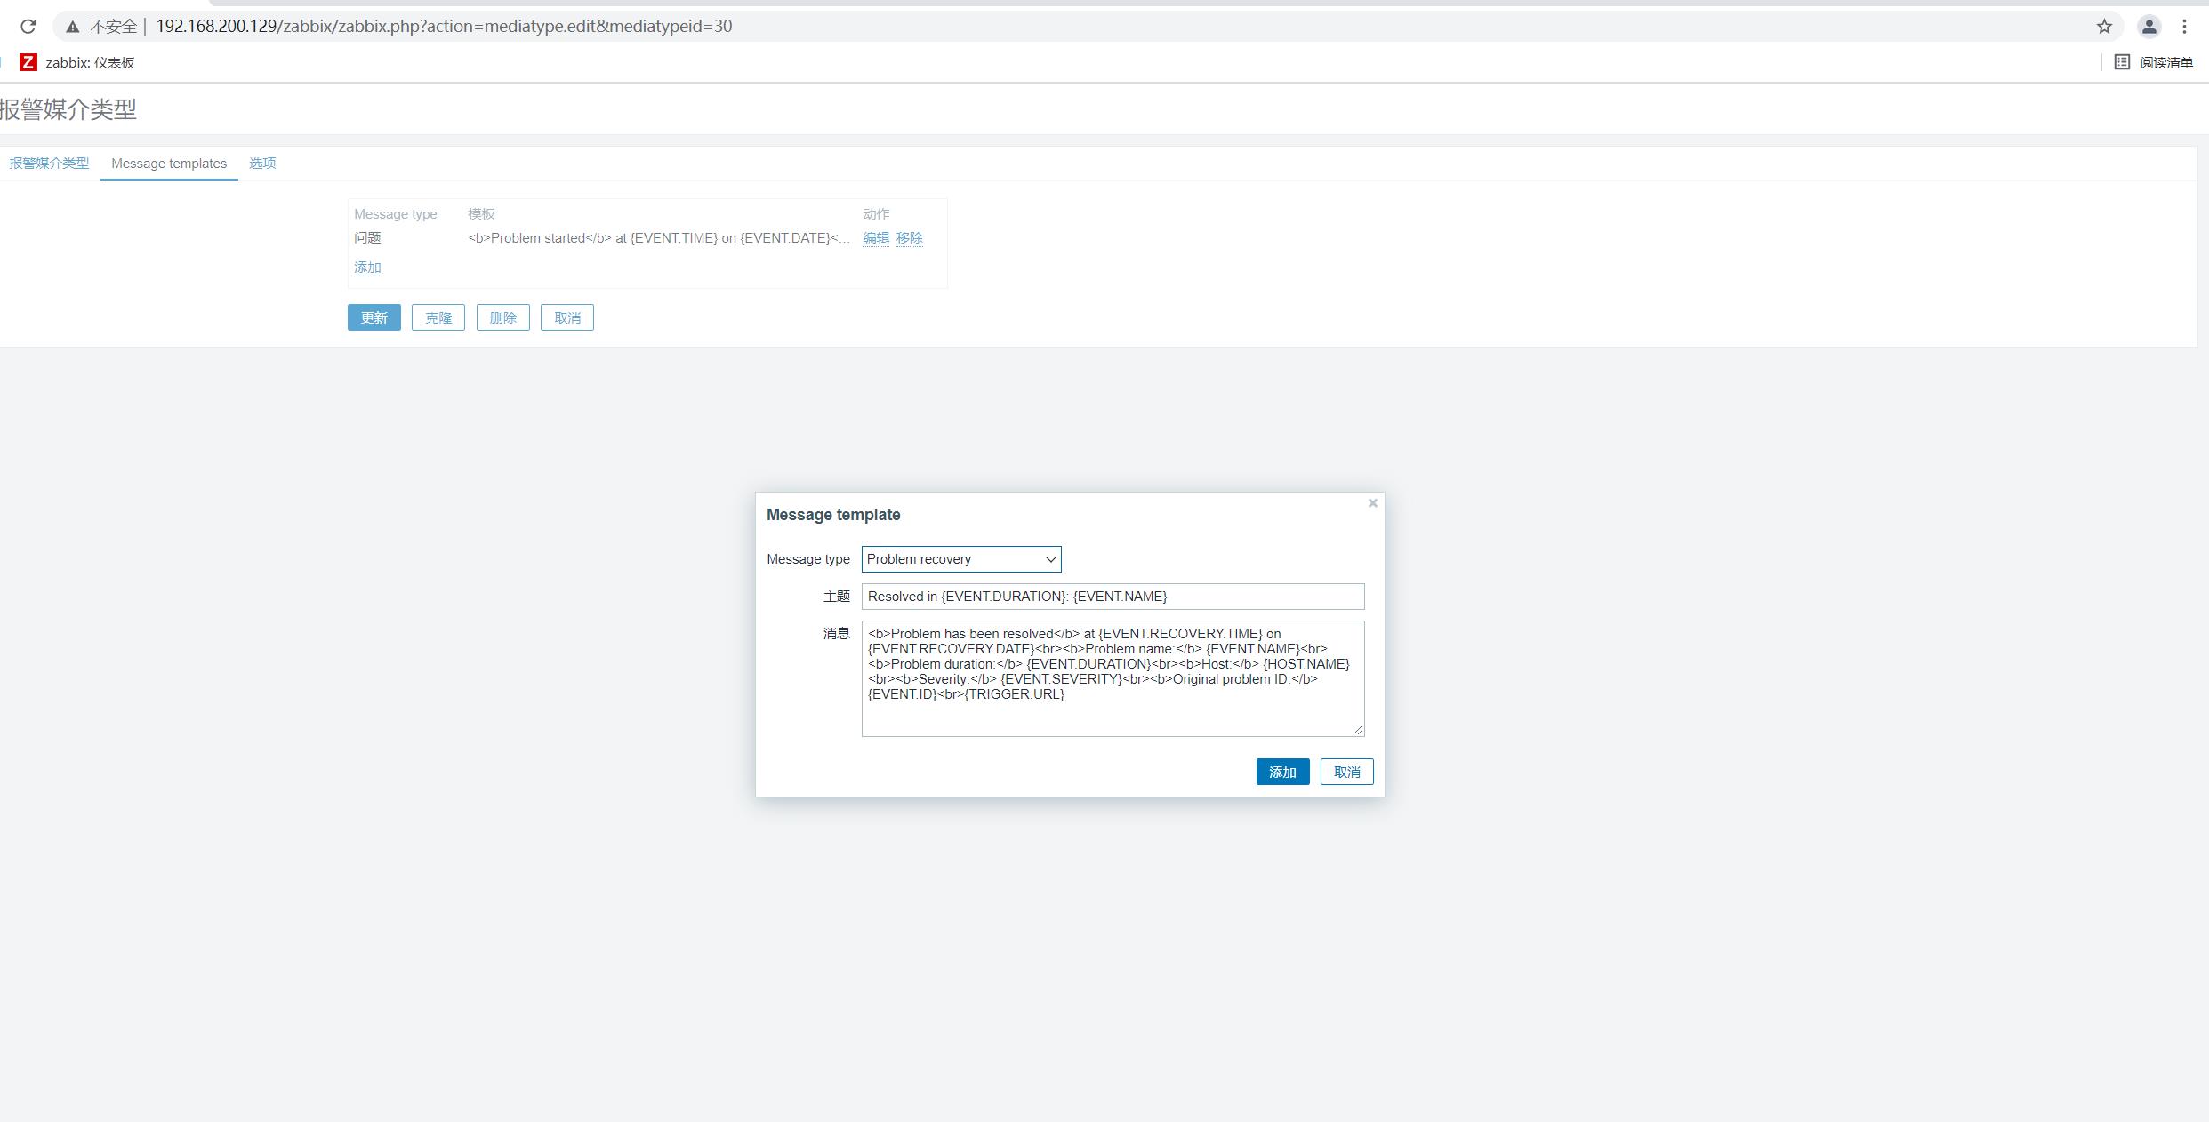The width and height of the screenshot is (2209, 1122).
Task: Open the Zabbix dashboard bookmark icon
Action: 28,62
